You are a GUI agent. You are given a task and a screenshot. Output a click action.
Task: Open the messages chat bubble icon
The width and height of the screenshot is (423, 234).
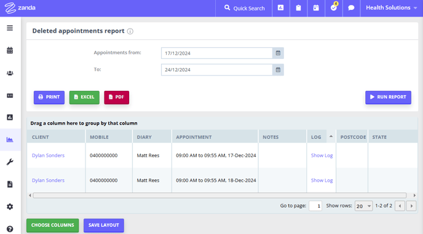coord(351,8)
